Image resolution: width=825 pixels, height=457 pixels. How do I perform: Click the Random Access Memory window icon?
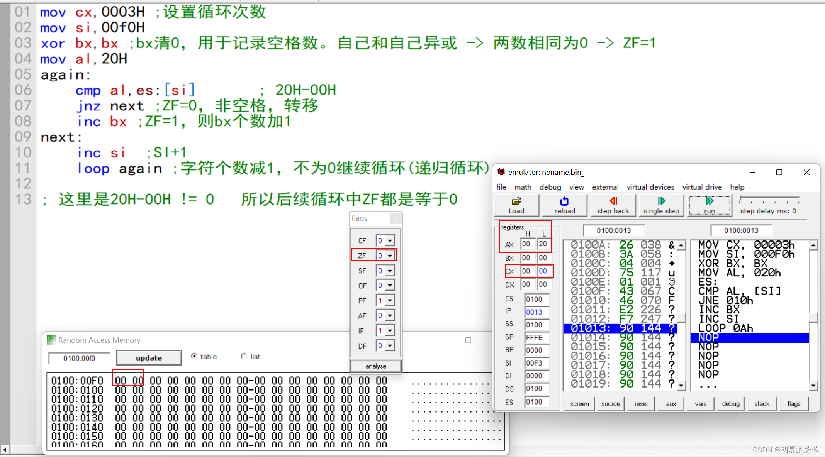[51, 340]
